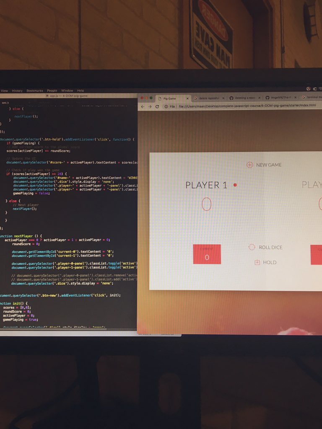Viewport: 322px width, 429px height.
Task: Open the People menu
Action: click(x=52, y=90)
